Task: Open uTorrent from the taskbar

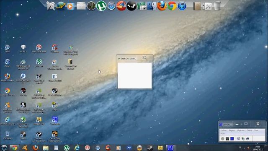Action: 67,148
